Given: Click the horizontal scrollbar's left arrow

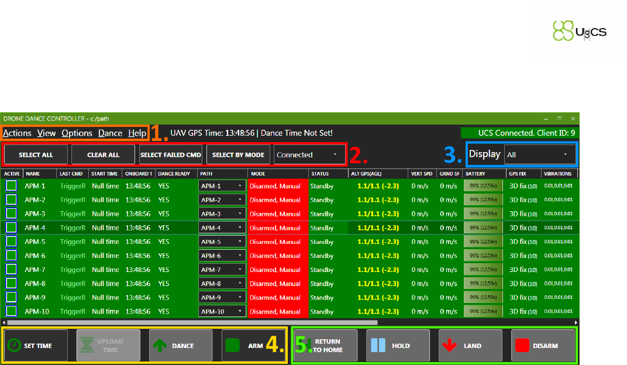Looking at the screenshot, I should (x=4, y=322).
